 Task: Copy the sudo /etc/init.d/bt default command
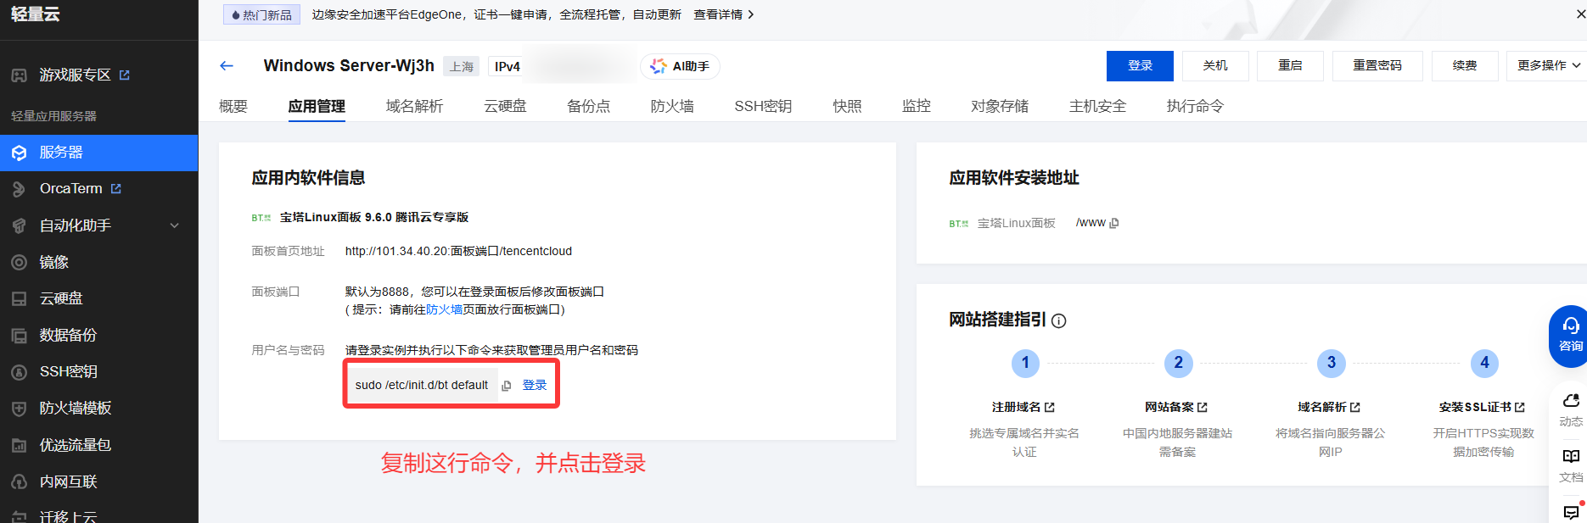pyautogui.click(x=507, y=386)
